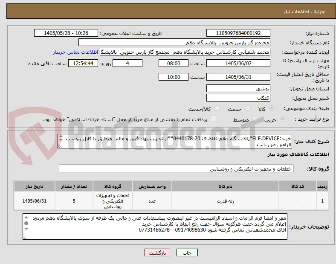Select the جزیی purchase type radio
The image size is (336, 264).
tap(283, 119)
